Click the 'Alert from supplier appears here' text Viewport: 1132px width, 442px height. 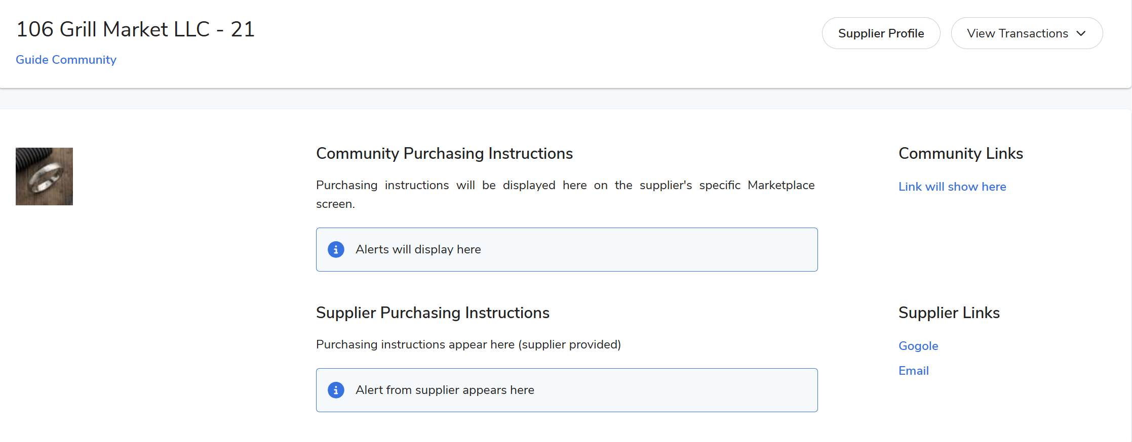445,390
